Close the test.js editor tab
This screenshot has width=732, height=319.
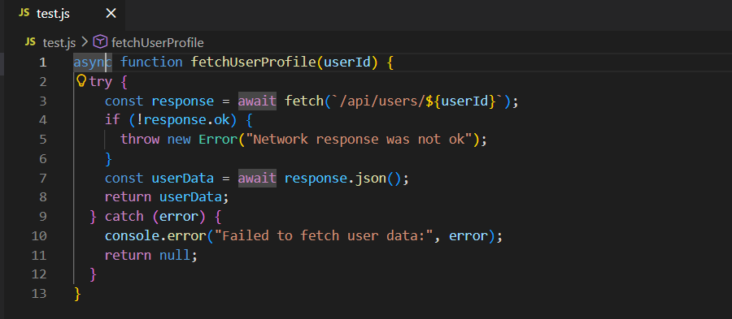pos(111,14)
